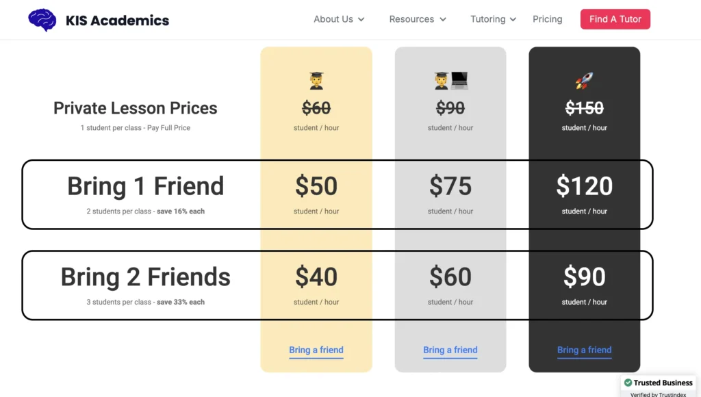Click the crossed-out $150 price

585,107
